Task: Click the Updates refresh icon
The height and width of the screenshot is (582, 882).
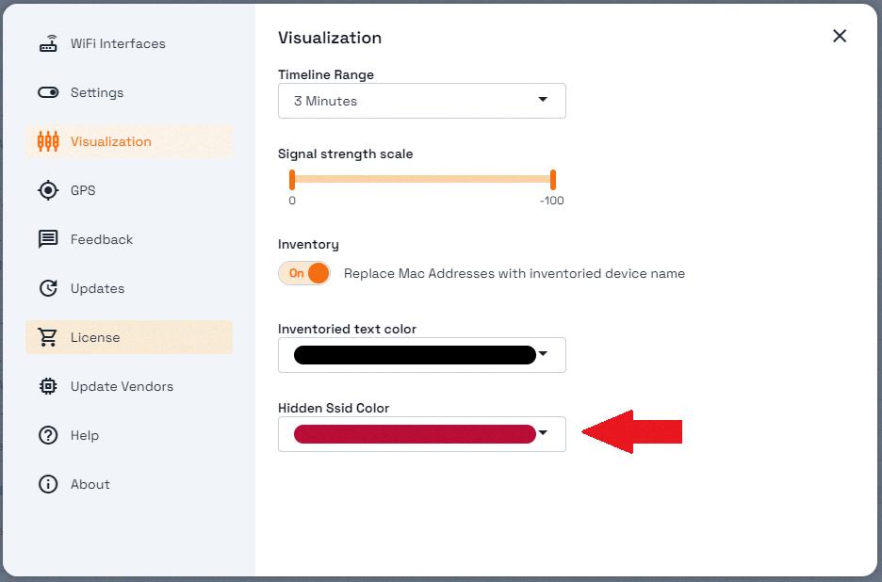Action: point(48,288)
